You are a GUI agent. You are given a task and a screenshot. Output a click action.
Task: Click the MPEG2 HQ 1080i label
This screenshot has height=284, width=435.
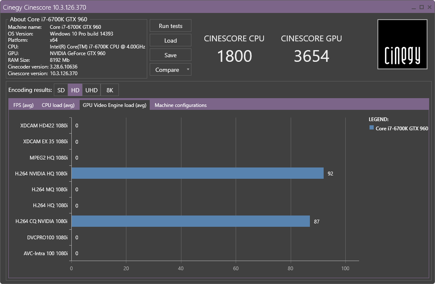(48, 157)
